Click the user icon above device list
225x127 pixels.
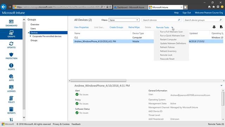214,27
